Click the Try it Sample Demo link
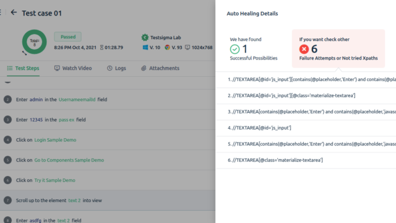396x223 pixels. click(55, 180)
